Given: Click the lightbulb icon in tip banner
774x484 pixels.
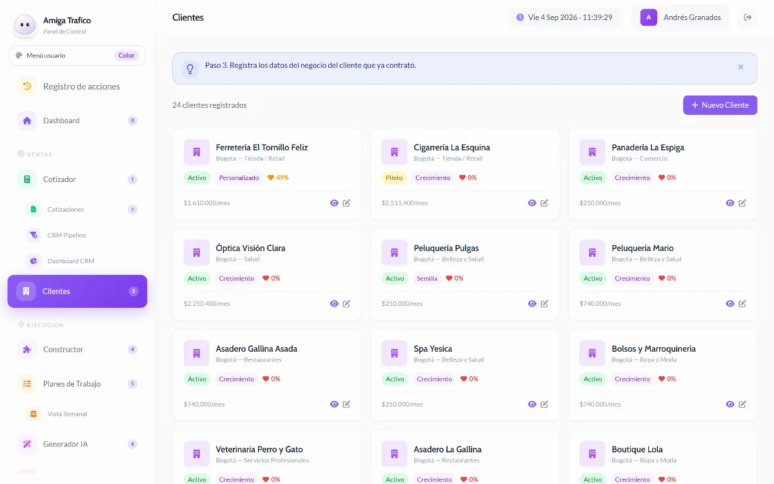Looking at the screenshot, I should click(190, 68).
